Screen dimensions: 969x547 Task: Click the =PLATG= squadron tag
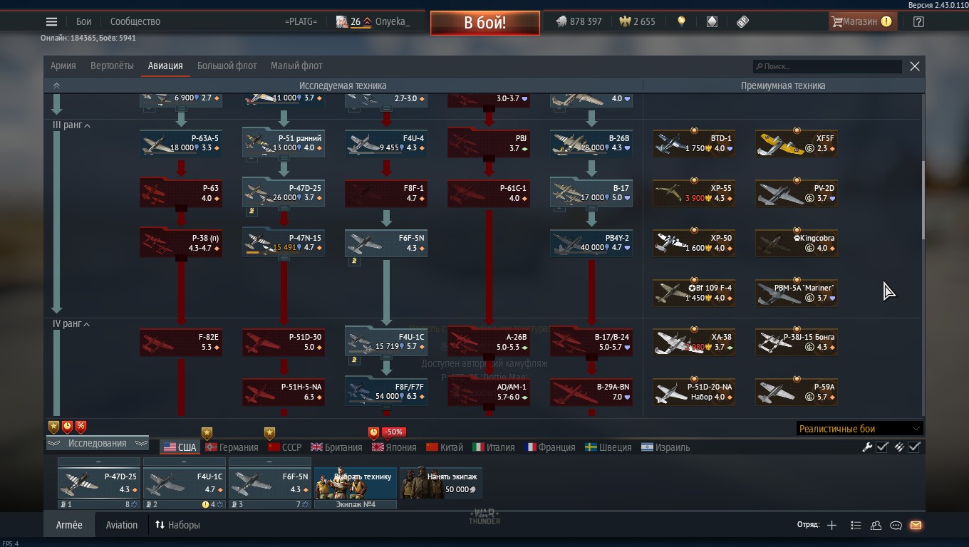(301, 21)
